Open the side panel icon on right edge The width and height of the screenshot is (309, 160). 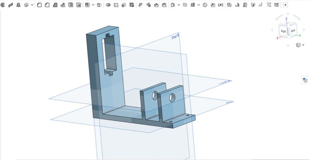pos(305,80)
